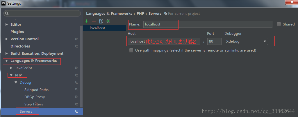Screen dimensions: 298x117
Task: Click the Host input field
Action: click(164, 41)
